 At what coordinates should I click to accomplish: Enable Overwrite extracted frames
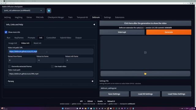point(9,66)
